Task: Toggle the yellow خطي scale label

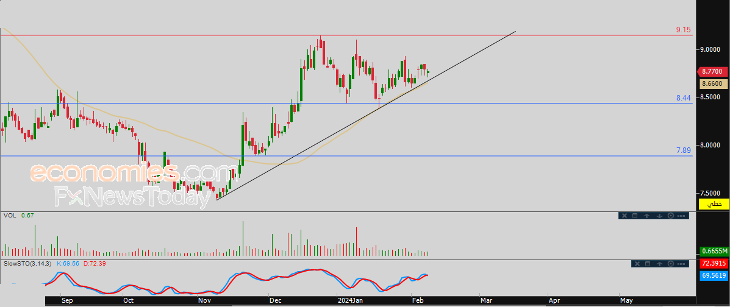Action: [x=714, y=203]
